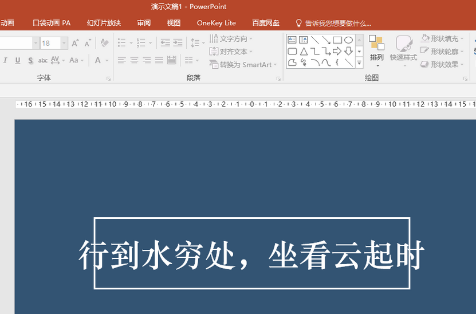The width and height of the screenshot is (476, 314).
Task: Clear all formatting with the eraser icon
Action: tap(104, 43)
